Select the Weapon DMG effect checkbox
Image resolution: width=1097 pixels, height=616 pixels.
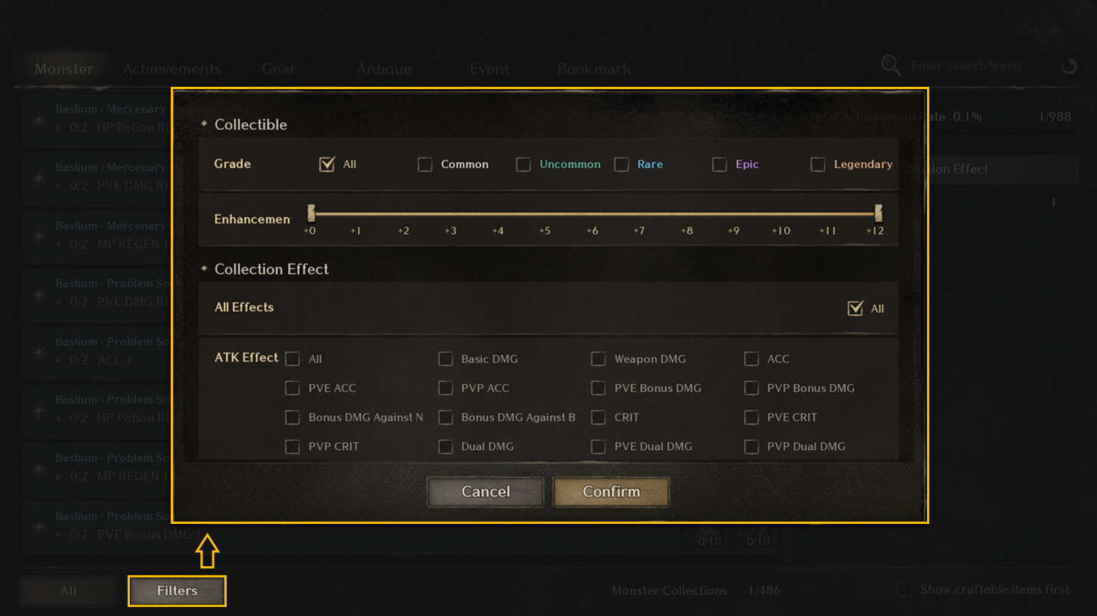[x=598, y=359]
